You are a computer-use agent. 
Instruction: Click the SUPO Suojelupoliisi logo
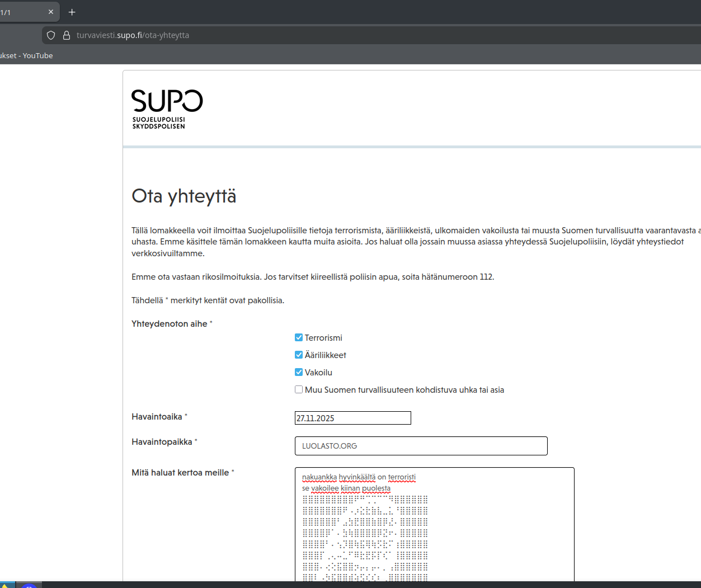click(x=167, y=109)
